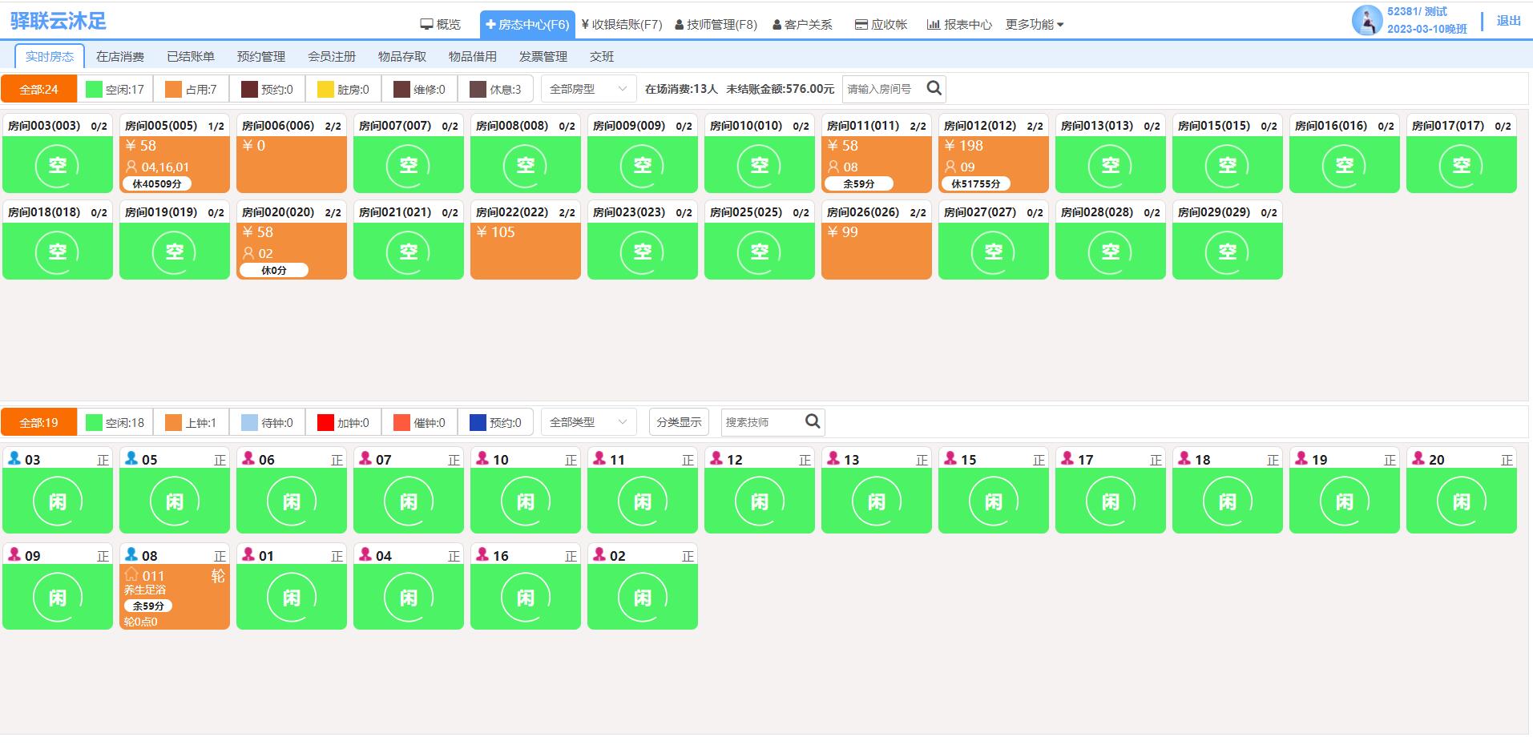Image resolution: width=1533 pixels, height=749 pixels.
Task: Click the brown 休息:3 color swatch
Action: [x=478, y=89]
